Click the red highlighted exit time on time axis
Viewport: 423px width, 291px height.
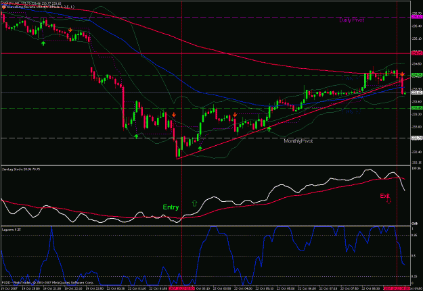[x=397, y=288]
